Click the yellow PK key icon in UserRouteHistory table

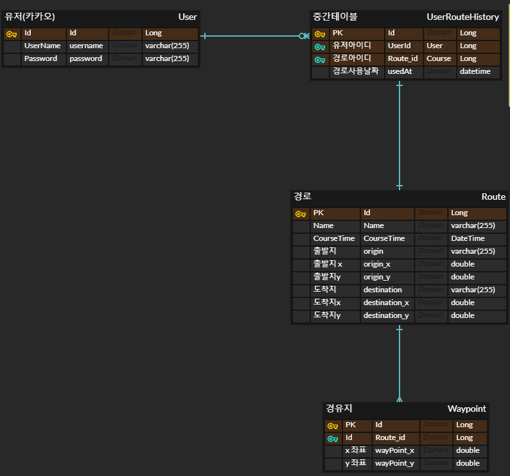coord(320,34)
